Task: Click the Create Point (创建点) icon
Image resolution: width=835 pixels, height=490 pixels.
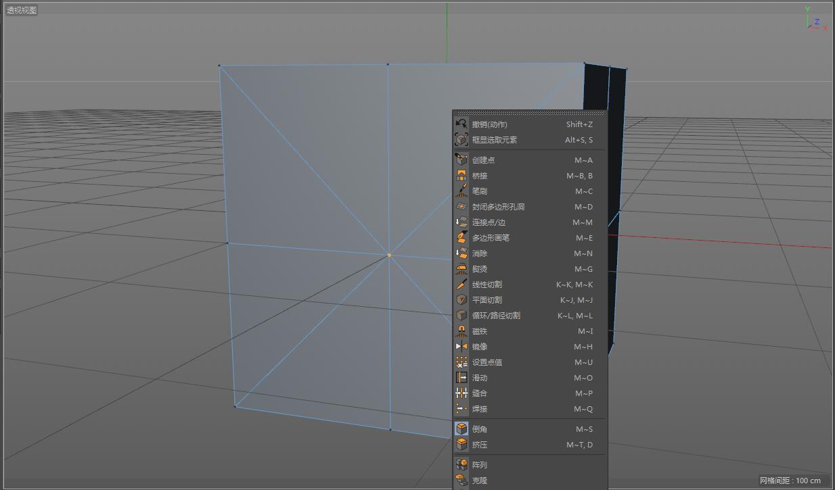Action: 461,160
